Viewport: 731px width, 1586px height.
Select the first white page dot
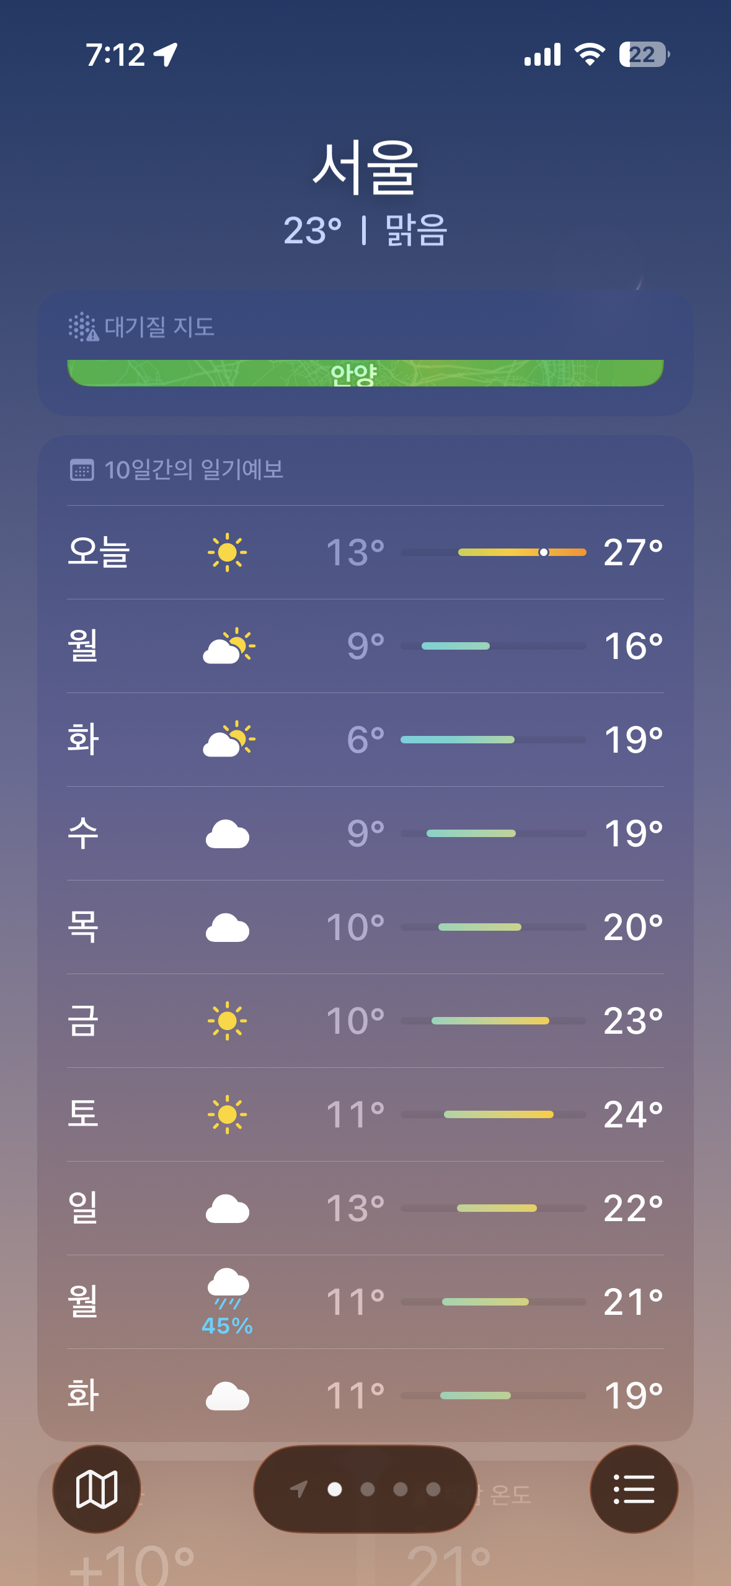335,1489
